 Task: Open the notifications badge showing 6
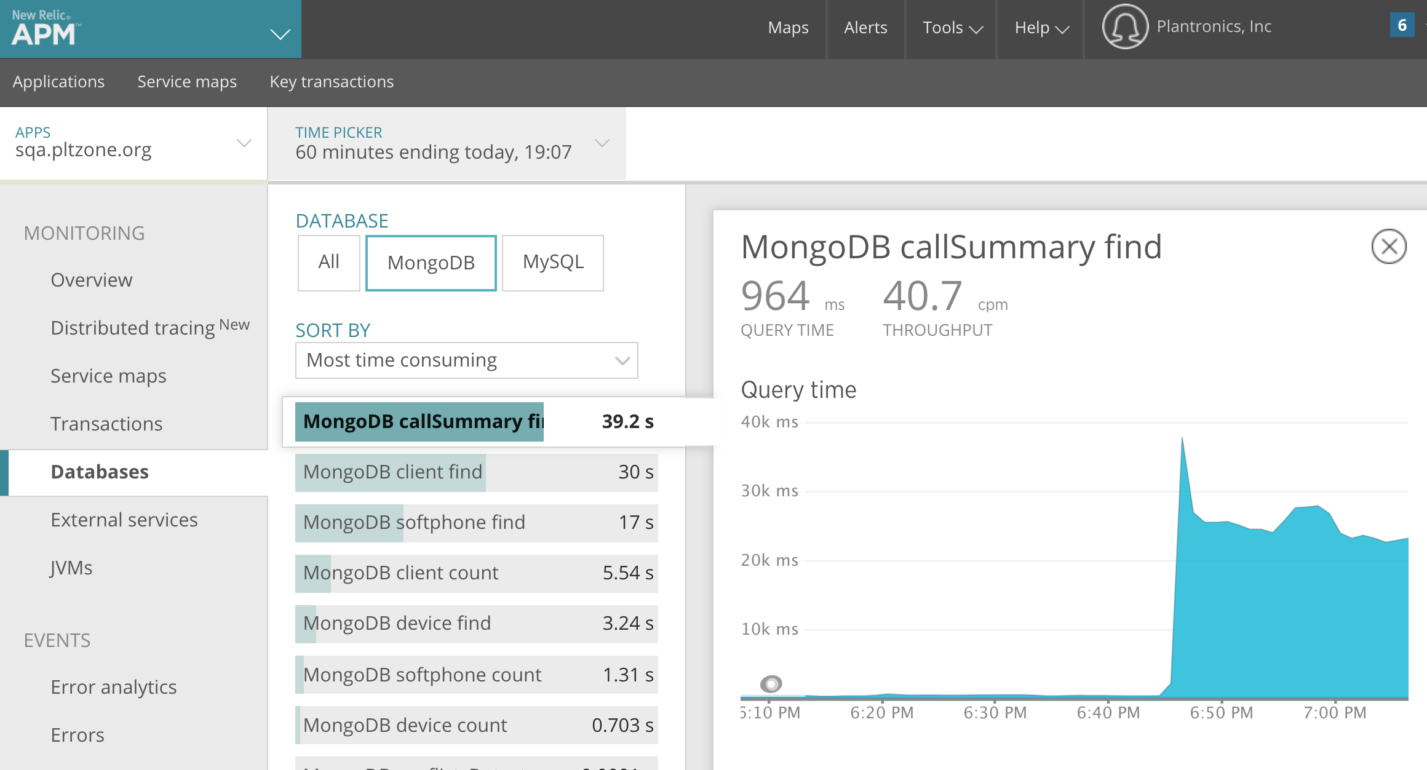1402,26
